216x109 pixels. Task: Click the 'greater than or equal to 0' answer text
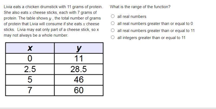tap(170, 24)
